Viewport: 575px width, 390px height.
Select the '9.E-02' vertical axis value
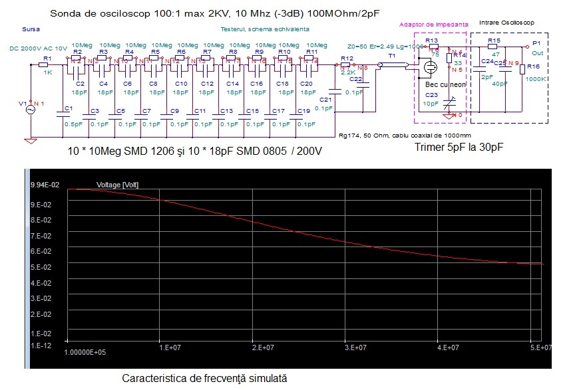(41, 205)
